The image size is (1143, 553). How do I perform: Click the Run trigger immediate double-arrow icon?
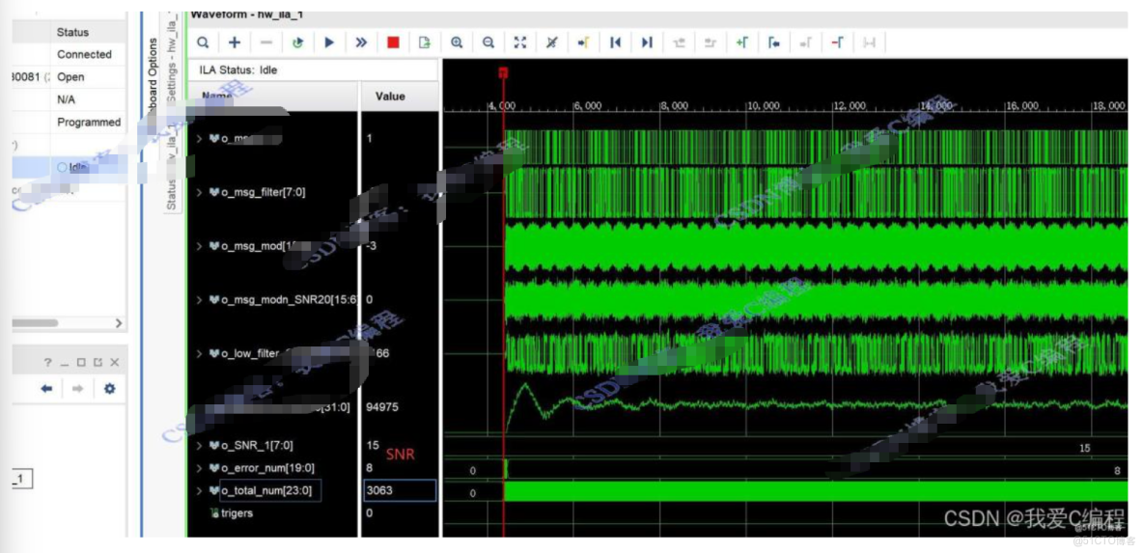pyautogui.click(x=361, y=42)
